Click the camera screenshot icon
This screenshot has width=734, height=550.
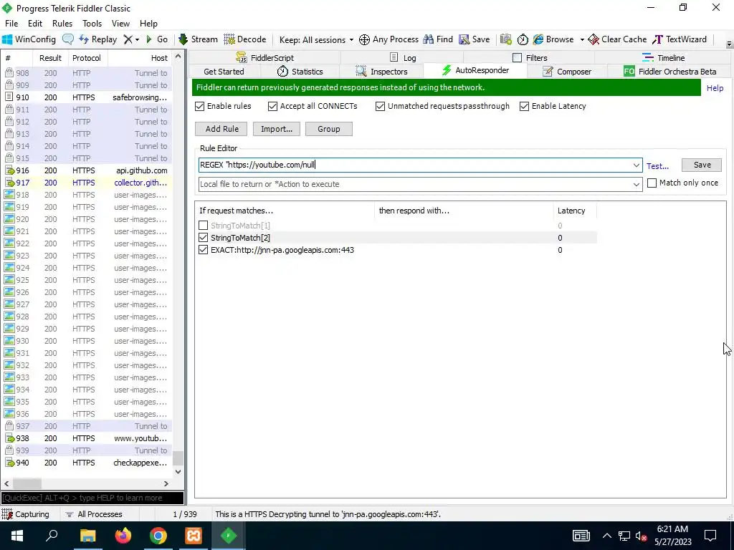pyautogui.click(x=505, y=39)
